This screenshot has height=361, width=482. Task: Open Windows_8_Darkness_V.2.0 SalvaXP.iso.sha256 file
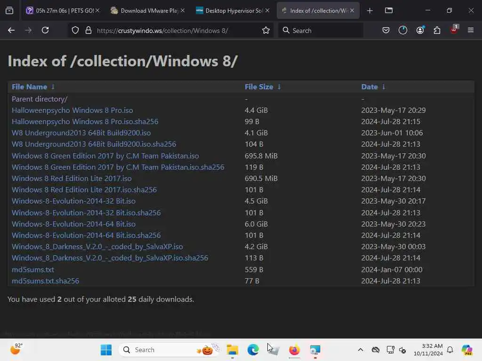pos(110,258)
